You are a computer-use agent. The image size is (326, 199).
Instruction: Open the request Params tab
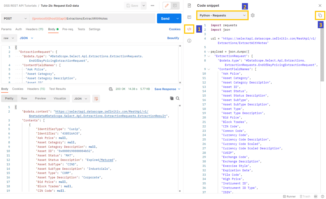click(x=6, y=29)
